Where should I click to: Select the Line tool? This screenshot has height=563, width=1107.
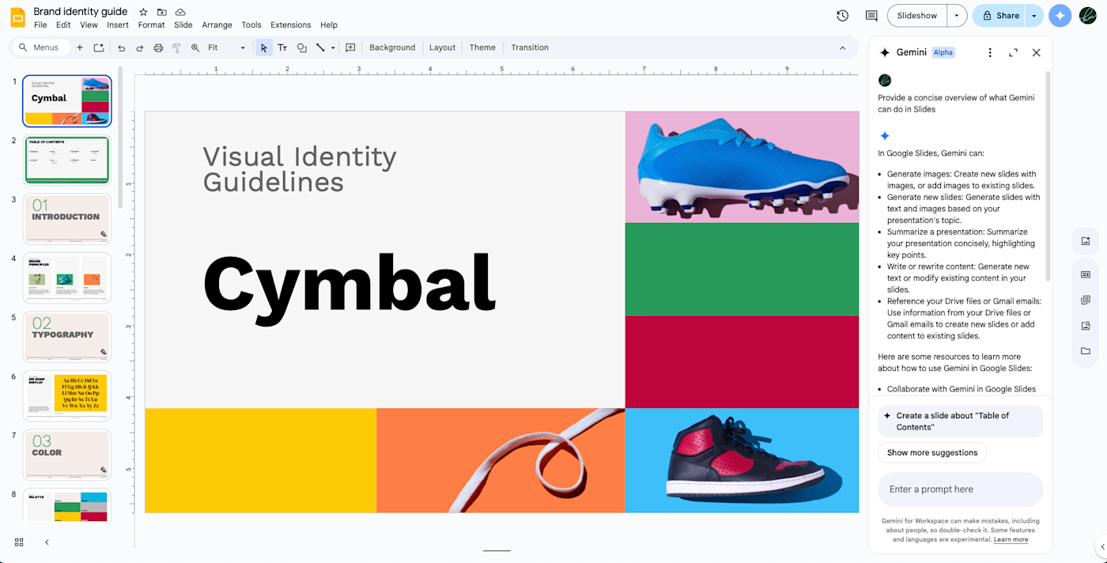pos(320,47)
